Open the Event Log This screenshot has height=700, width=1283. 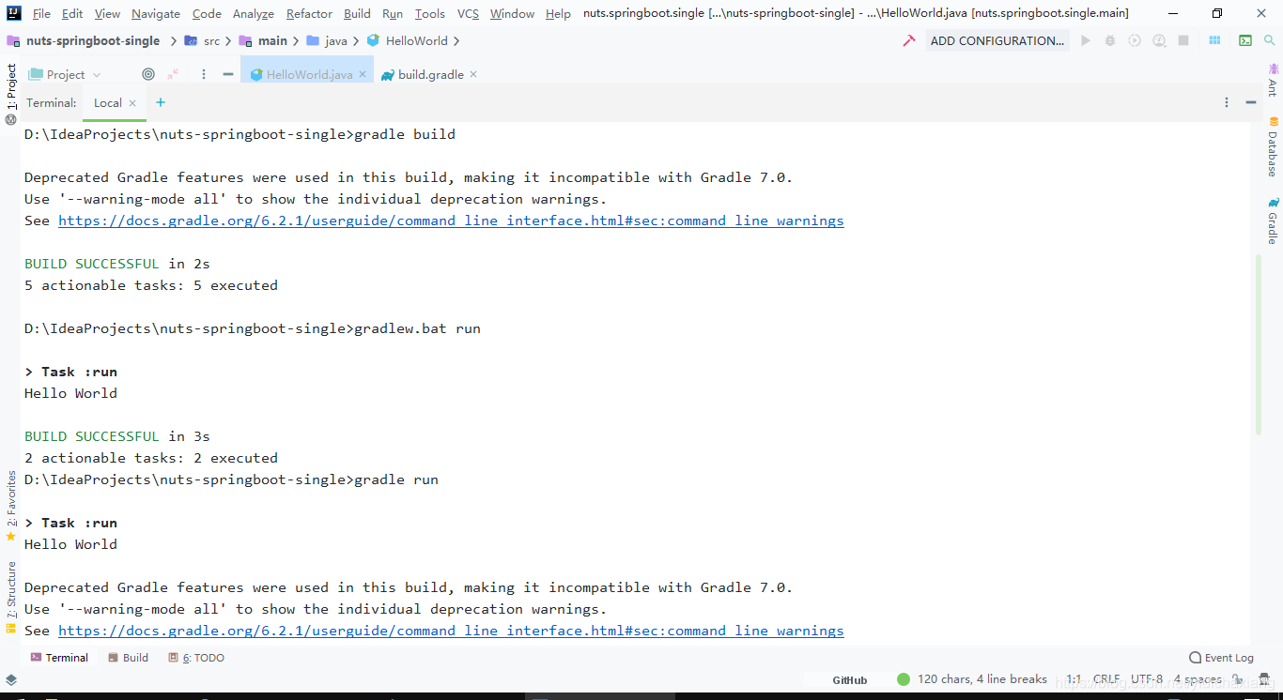tap(1221, 657)
